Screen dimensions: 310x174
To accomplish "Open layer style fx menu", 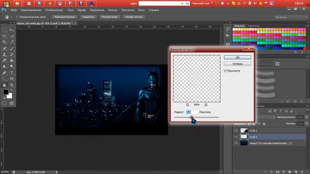I will (272, 172).
